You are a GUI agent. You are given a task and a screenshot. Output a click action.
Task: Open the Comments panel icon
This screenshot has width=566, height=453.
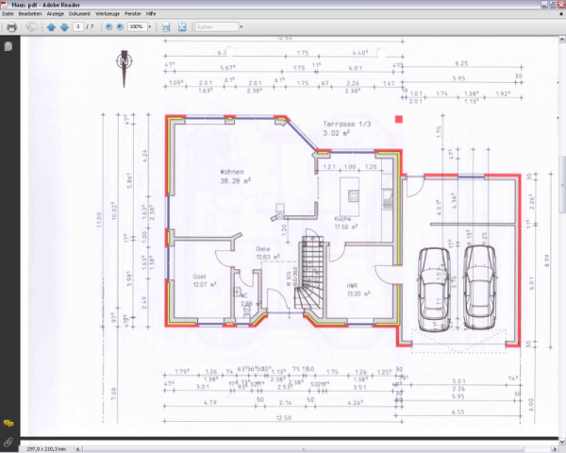point(8,424)
